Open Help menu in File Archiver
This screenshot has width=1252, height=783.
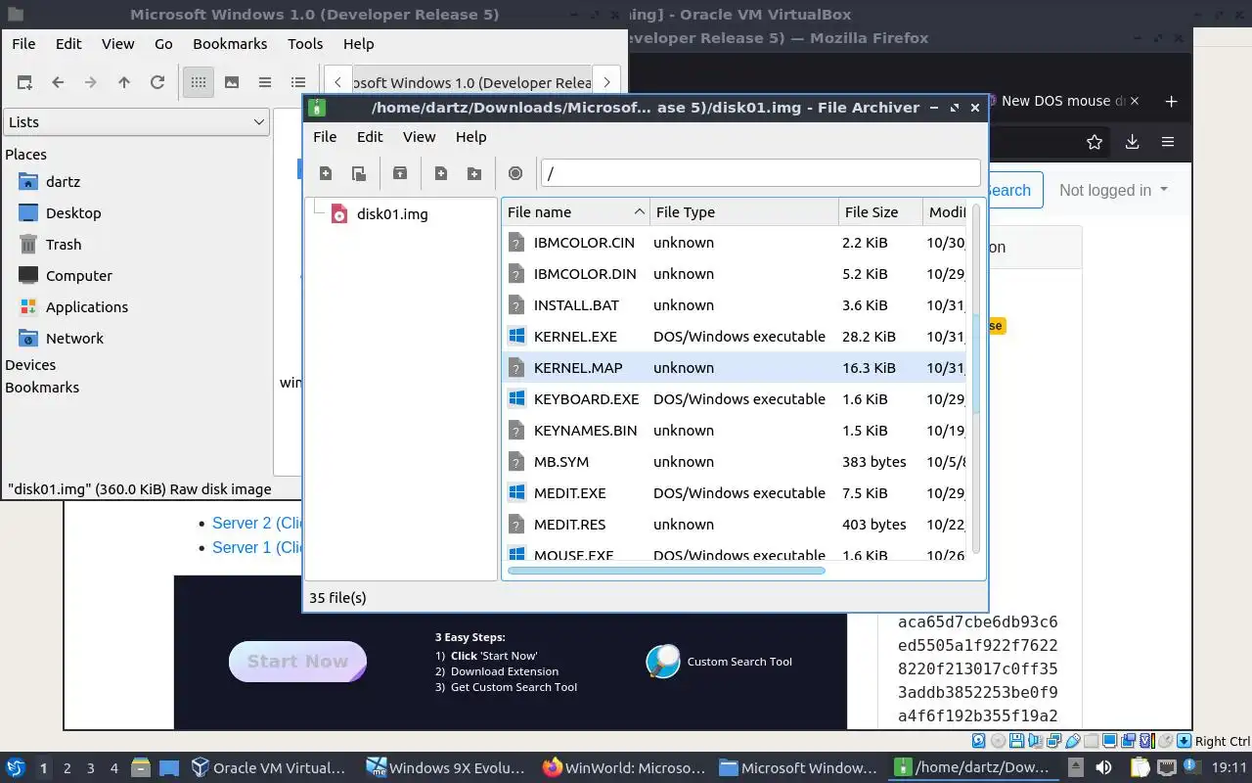[470, 136]
